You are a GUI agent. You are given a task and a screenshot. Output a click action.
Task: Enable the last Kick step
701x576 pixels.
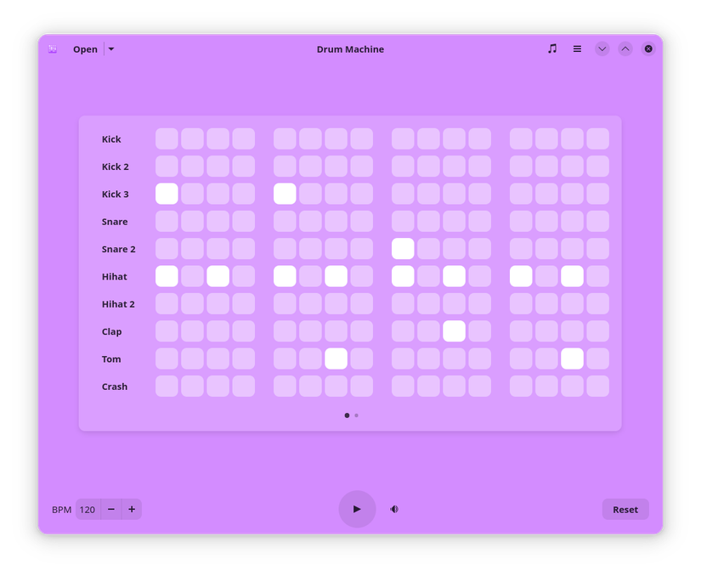(x=597, y=139)
